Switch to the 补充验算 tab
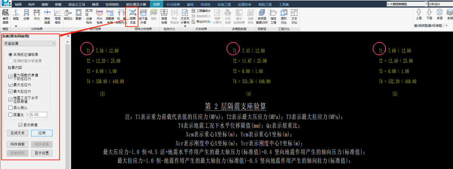Image resolution: width=453 pixels, height=169 pixels. [x=173, y=4]
